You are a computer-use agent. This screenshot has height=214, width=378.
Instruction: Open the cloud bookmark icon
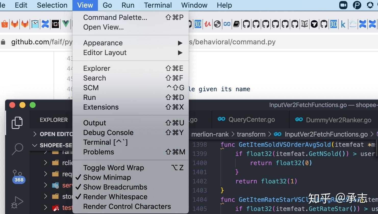tap(353, 24)
